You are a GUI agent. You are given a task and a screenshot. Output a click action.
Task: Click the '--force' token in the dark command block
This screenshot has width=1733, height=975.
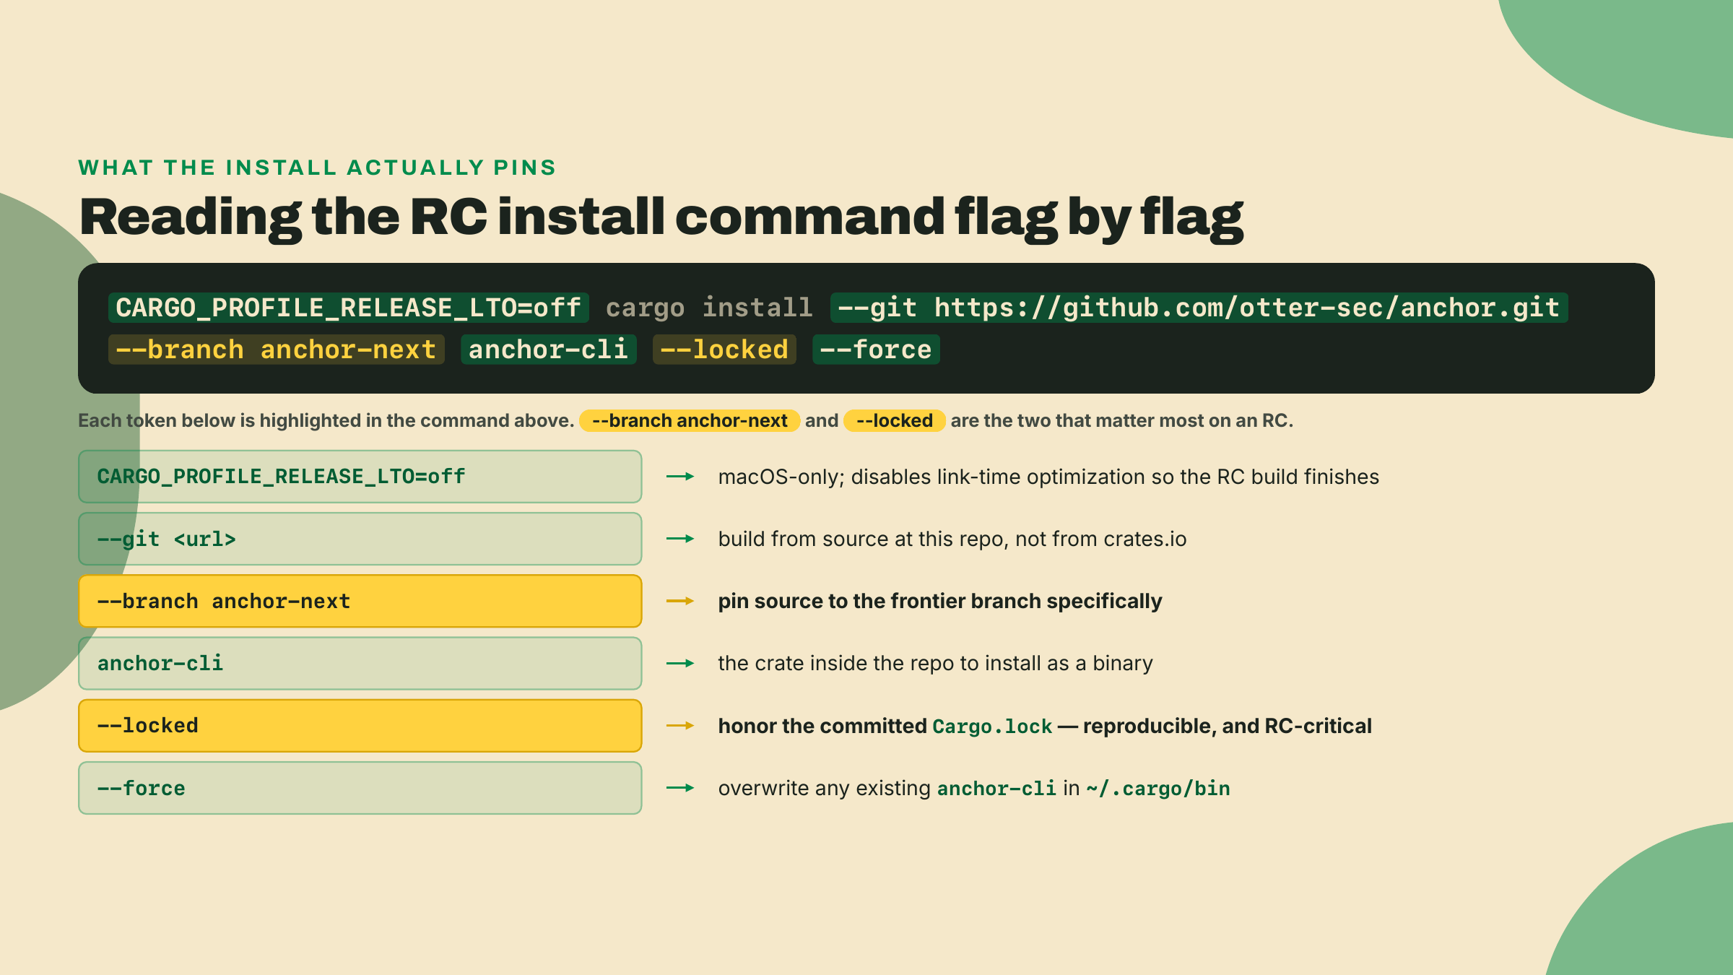coord(876,350)
